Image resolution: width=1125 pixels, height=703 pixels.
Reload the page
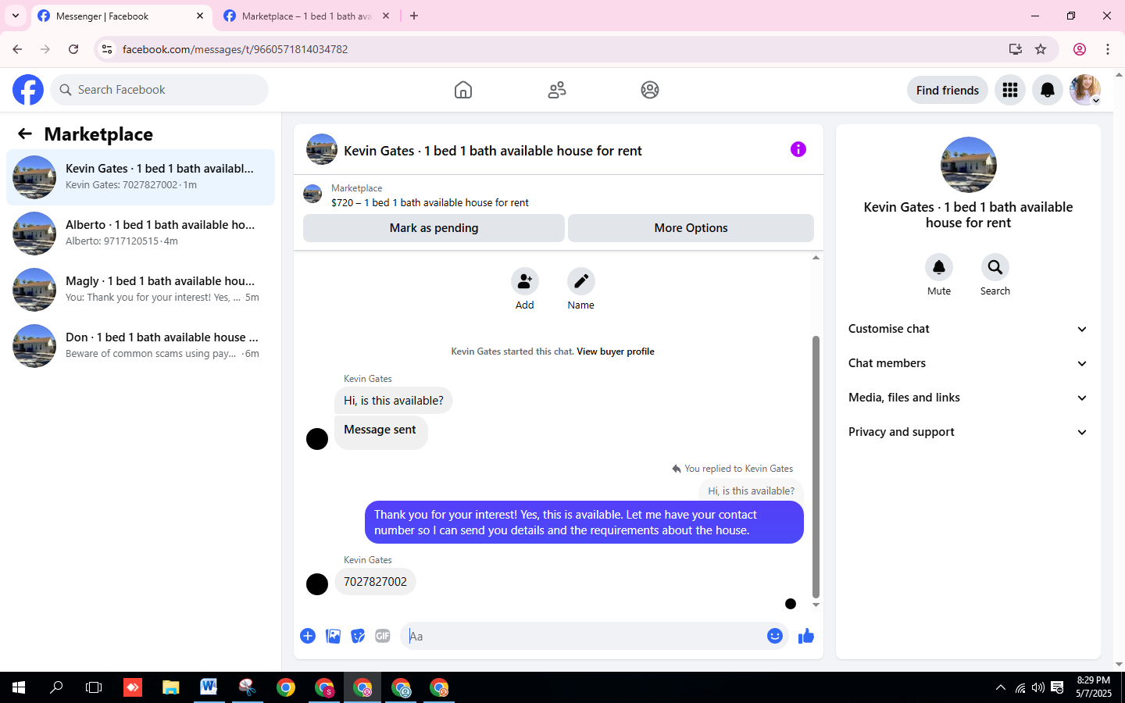pos(73,49)
